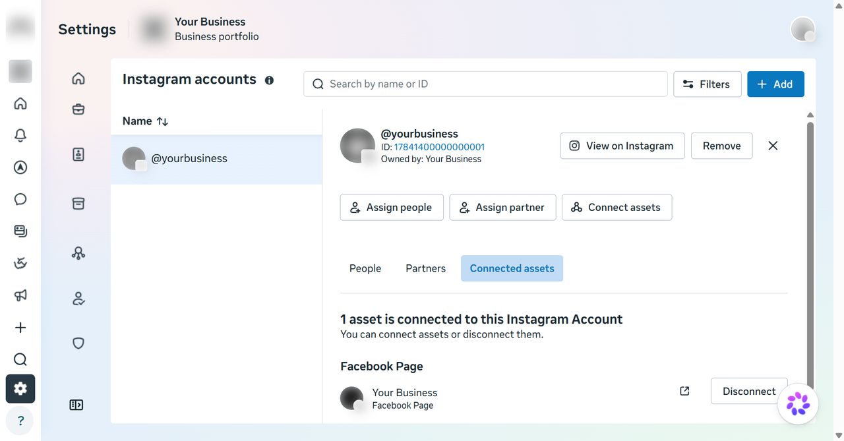
Task: Open Security Center shield icon
Action: click(x=78, y=343)
